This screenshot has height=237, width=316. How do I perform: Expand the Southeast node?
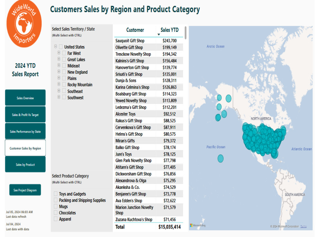(x=59, y=91)
